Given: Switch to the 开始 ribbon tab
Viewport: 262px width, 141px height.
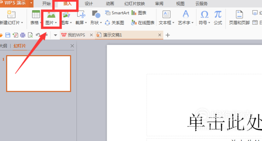Looking at the screenshot, I should click(x=46, y=3).
